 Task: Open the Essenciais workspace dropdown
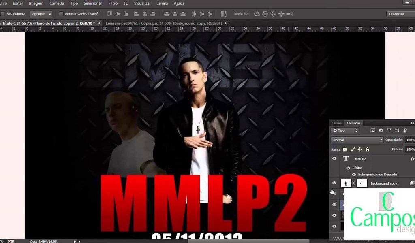[x=400, y=14]
